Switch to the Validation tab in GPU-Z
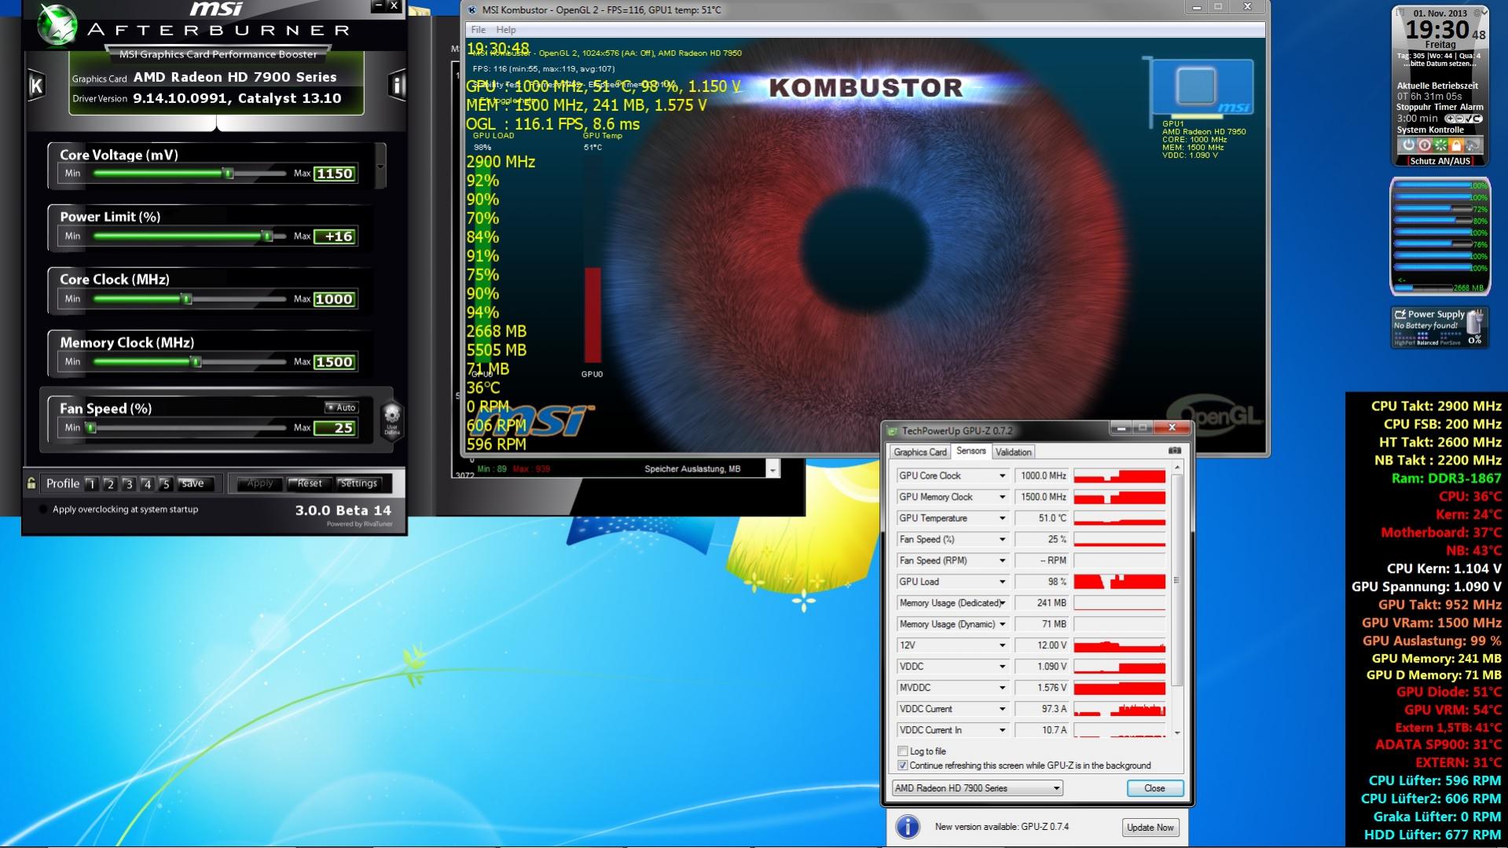The width and height of the screenshot is (1508, 848). 1013,452
